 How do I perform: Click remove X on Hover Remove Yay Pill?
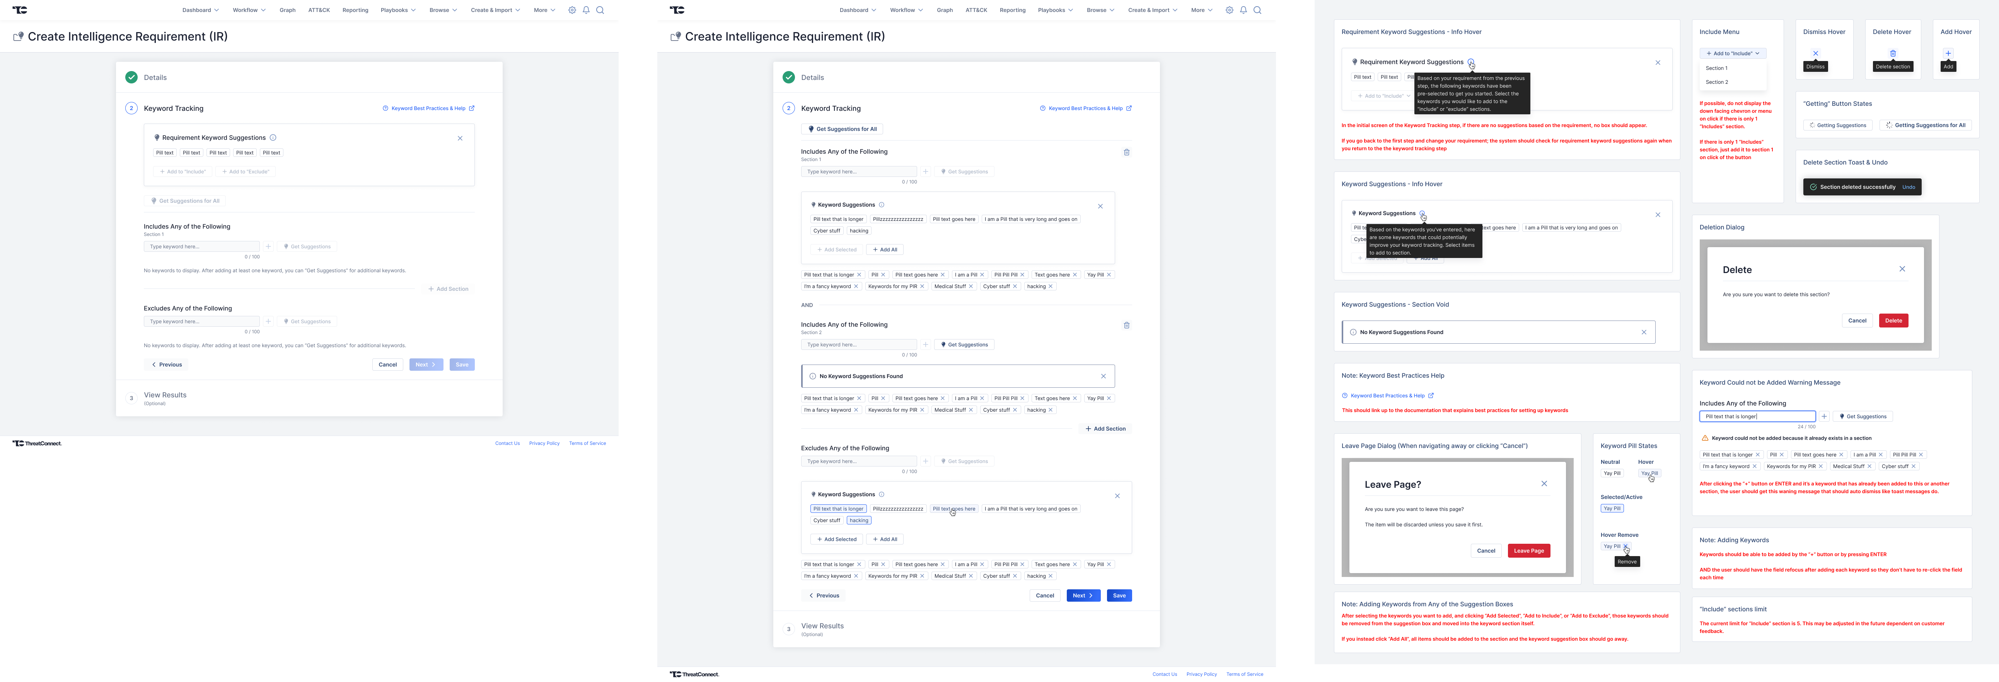click(1626, 546)
